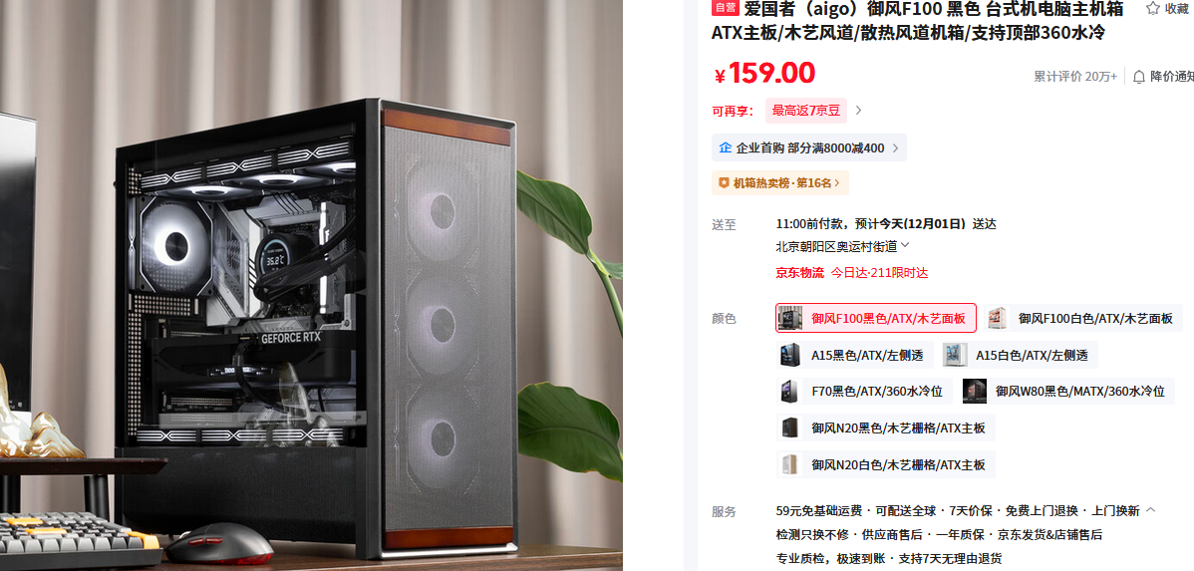Open 机箱热卖榜·第16名 ranking link
Image resolution: width=1194 pixels, height=571 pixels.
coord(780,182)
